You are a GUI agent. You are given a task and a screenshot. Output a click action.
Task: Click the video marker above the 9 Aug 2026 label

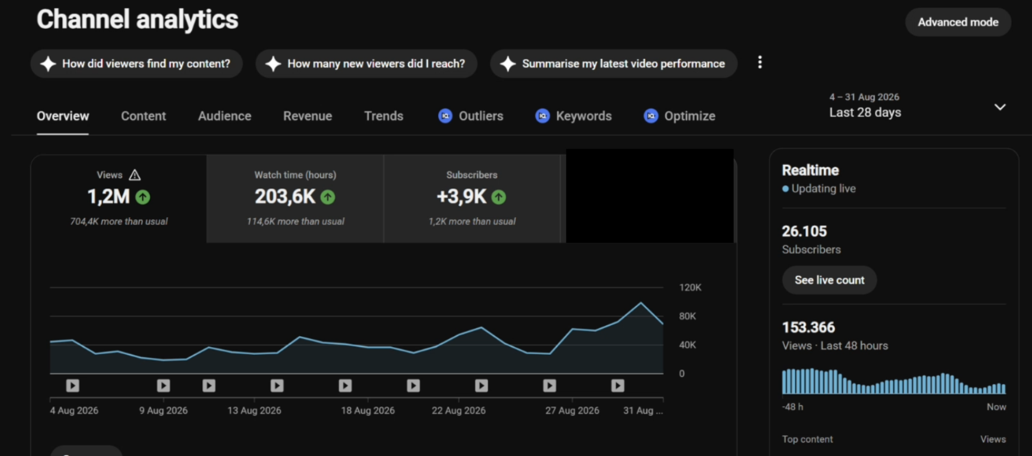click(x=164, y=386)
